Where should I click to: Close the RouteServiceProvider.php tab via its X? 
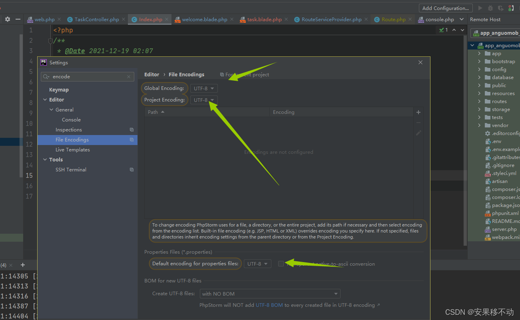[x=366, y=19]
